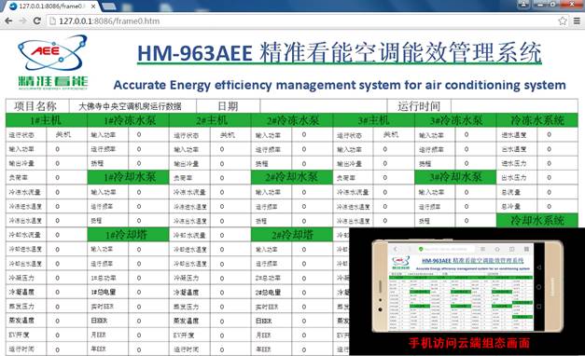Image resolution: width=585 pixels, height=356 pixels.
Task: Click the browser back arrow
Action: 8,21
